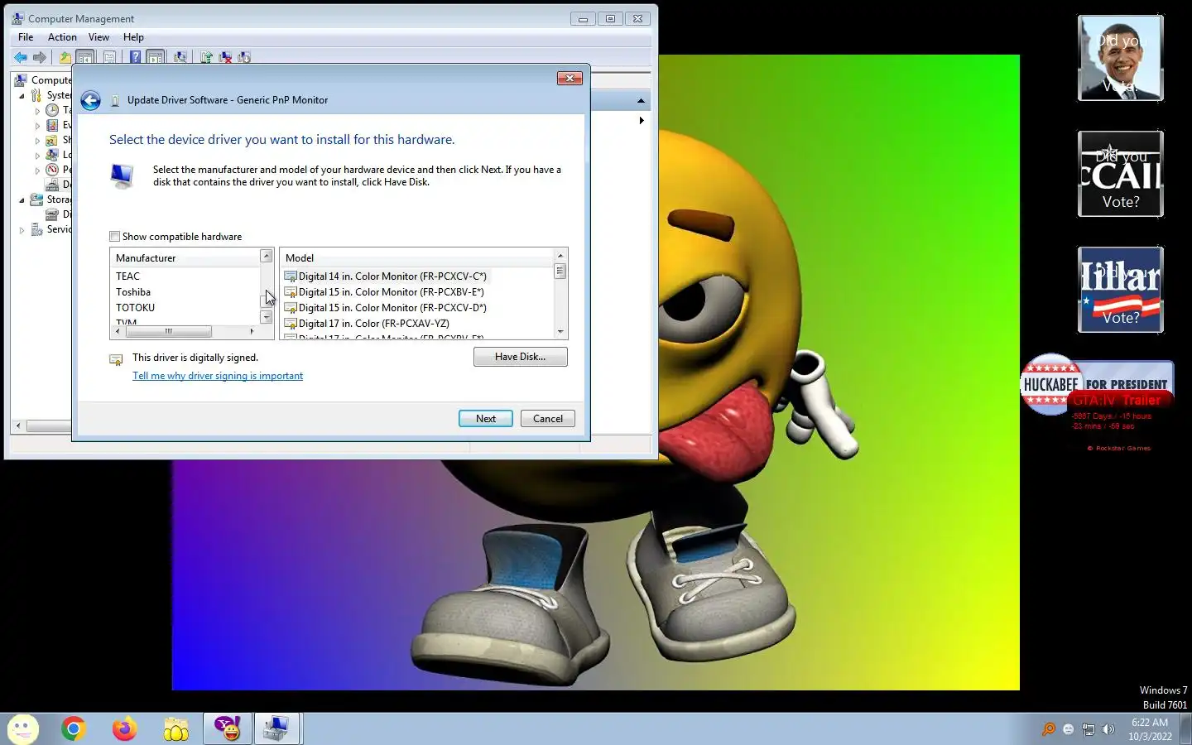1192x745 pixels.
Task: Expand the Performance tree node
Action: point(37,170)
